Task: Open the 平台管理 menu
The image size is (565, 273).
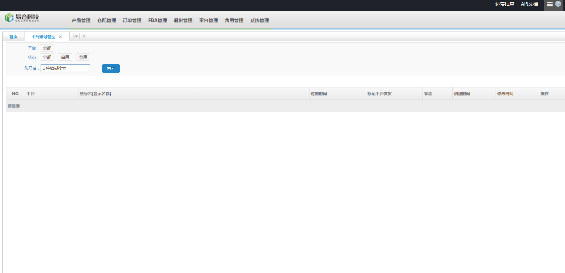Action: tap(209, 20)
